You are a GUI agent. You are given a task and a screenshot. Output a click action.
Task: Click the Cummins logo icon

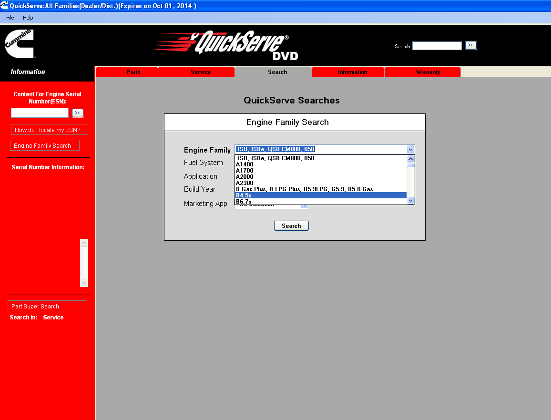[x=20, y=44]
